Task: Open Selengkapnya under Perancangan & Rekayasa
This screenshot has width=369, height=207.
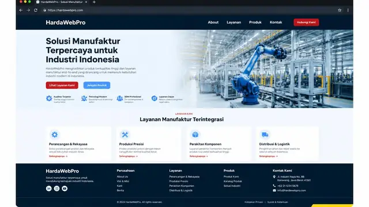Action: tap(58, 156)
